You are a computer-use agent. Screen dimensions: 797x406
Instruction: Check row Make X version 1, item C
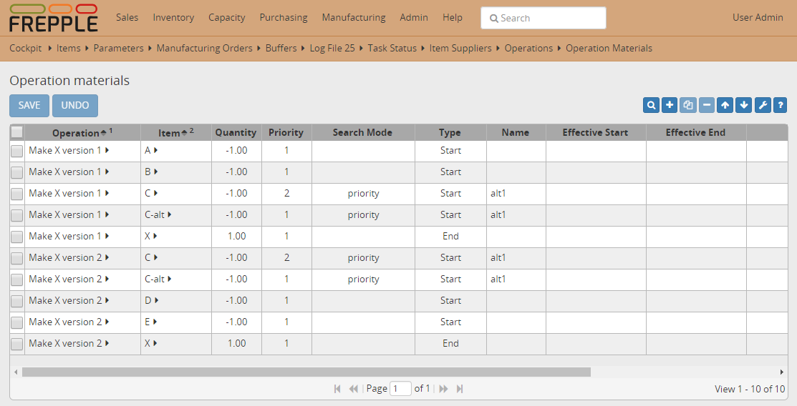click(x=16, y=194)
